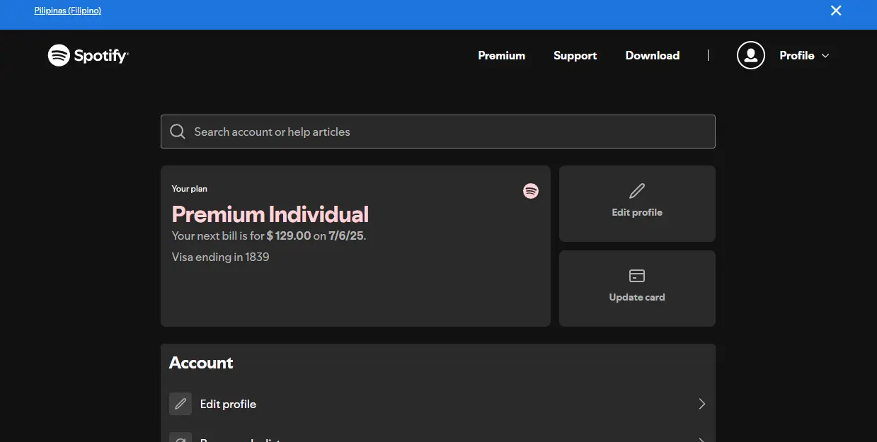Click pencil icon in Account Edit profile row
Image resolution: width=877 pixels, height=442 pixels.
click(x=180, y=404)
